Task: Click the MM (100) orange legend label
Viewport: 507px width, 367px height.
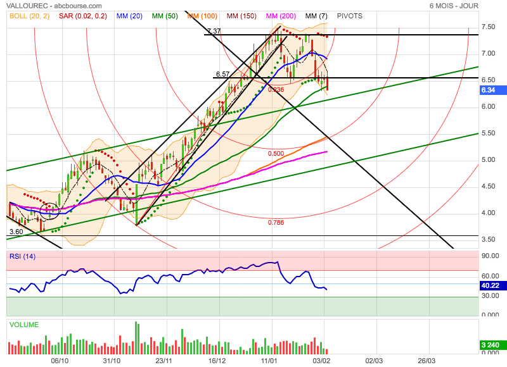Action: coord(202,16)
